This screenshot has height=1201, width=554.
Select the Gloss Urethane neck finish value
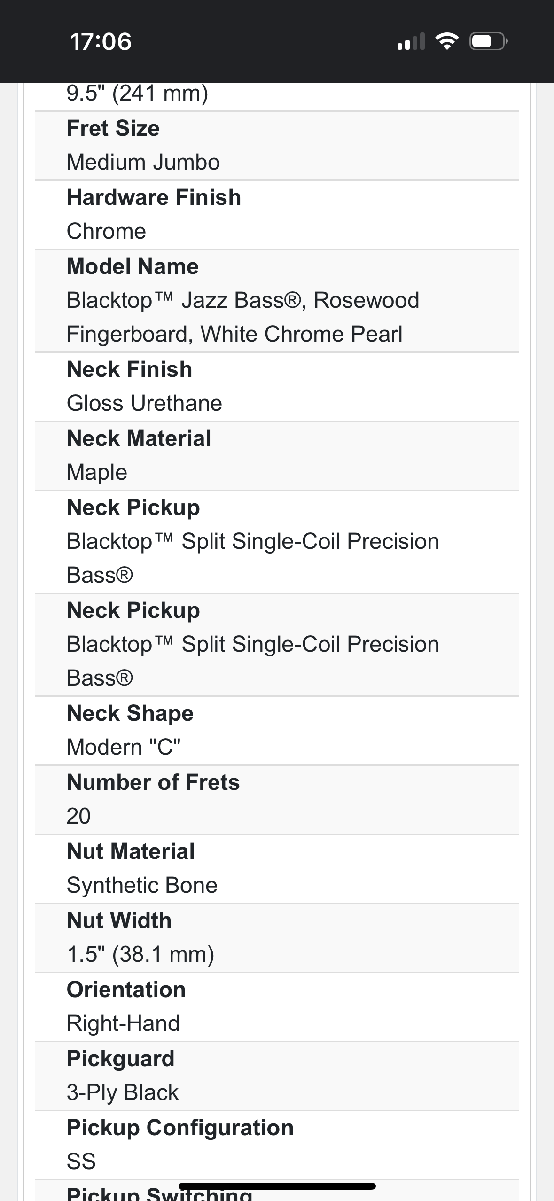(x=144, y=403)
